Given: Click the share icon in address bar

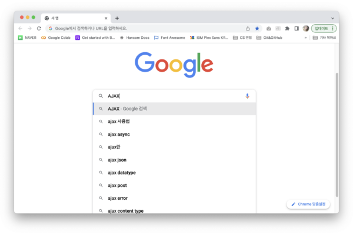Looking at the screenshot, I should tap(248, 29).
